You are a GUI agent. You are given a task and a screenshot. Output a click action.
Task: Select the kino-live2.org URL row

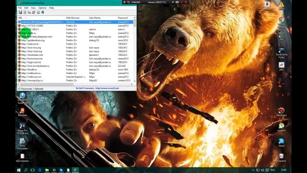pyautogui.click(x=75, y=51)
